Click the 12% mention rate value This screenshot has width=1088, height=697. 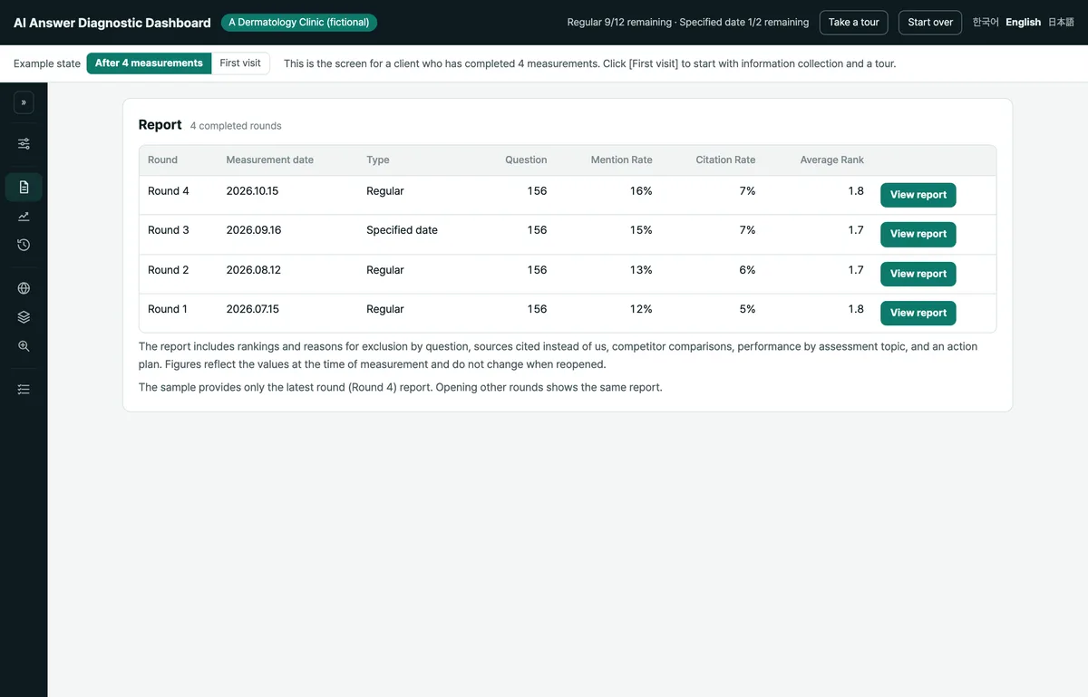641,309
